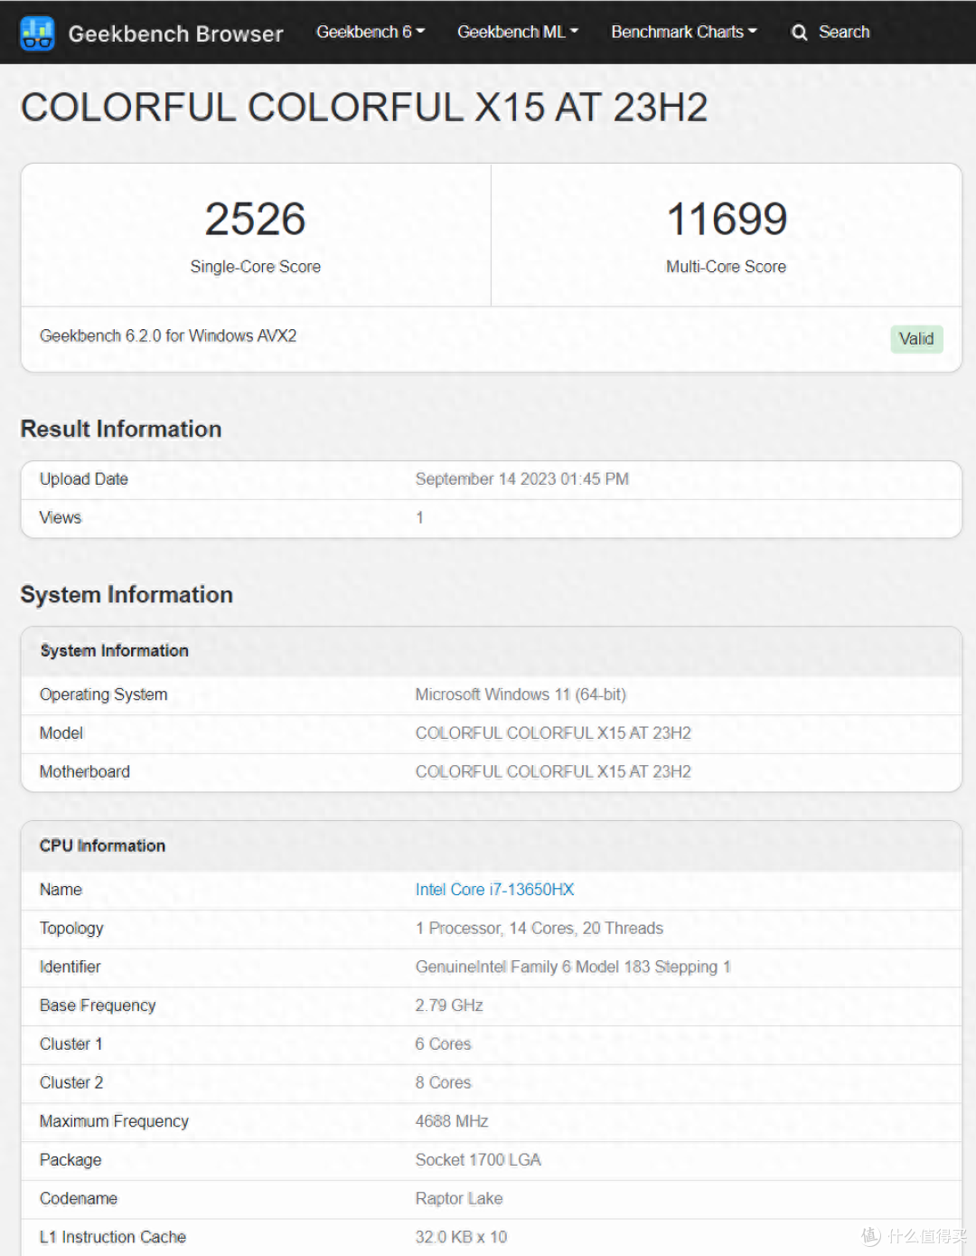Screen dimensions: 976x1256
Task: Click the Operating System label
Action: click(x=104, y=694)
